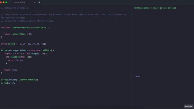Place cursor on 'Welcome to devOrigin' comment
The height and width of the screenshot is (109, 194).
(15, 8)
